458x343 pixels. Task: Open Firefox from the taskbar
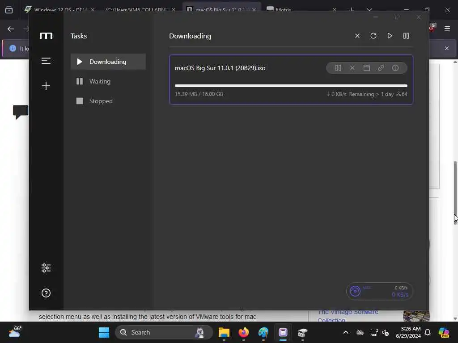244,332
